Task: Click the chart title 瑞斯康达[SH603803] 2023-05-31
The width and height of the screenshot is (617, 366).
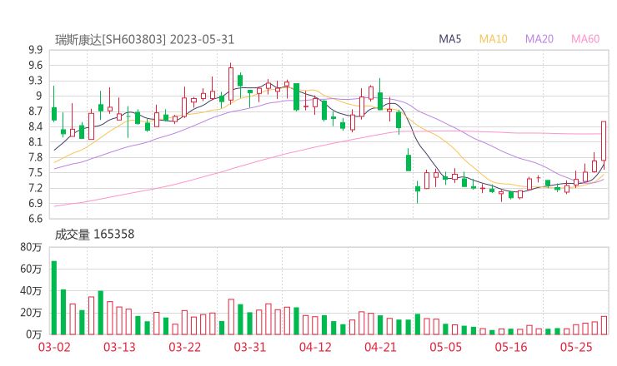Action: click(144, 40)
